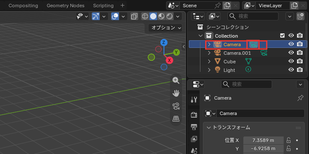Screen dimensions: 309x154
Task: Expand the Camera object row
Action: (x=209, y=44)
